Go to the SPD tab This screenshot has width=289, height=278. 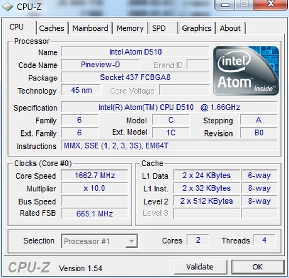[159, 28]
